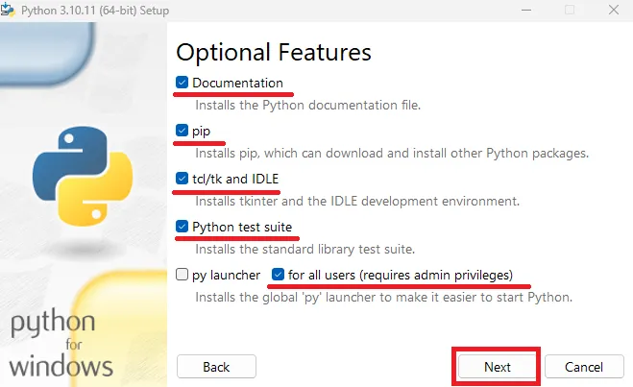Close the Python Setup window
Viewport: 633px width, 387px height.
(x=612, y=9)
